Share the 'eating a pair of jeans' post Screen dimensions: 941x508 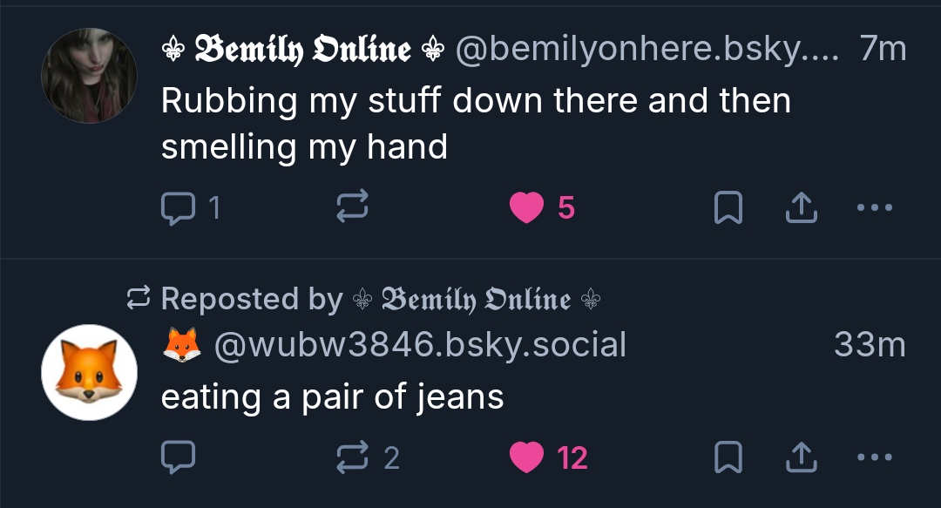802,457
